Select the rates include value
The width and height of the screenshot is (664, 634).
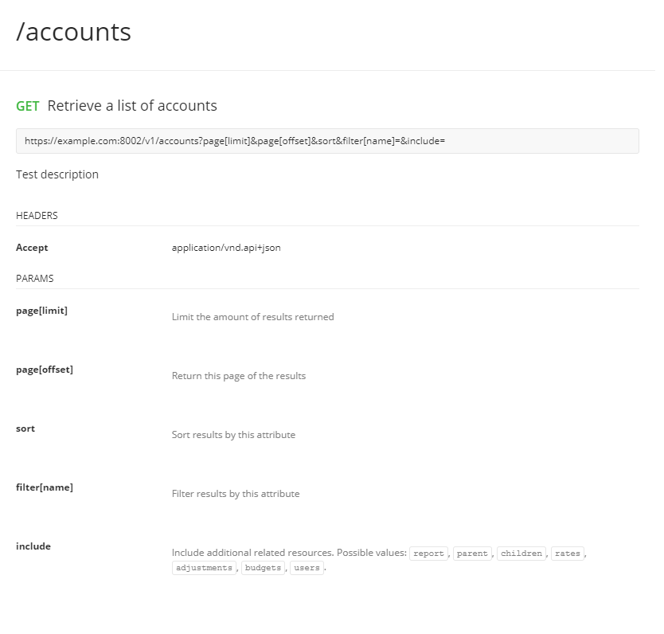click(x=567, y=553)
